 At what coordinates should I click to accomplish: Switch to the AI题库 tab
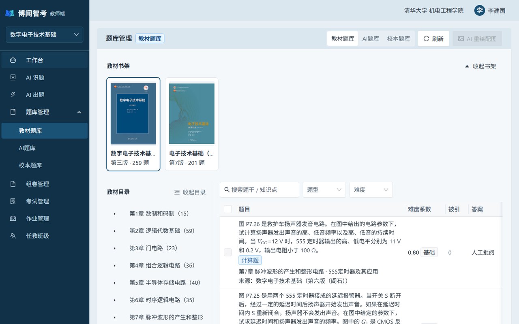(371, 38)
